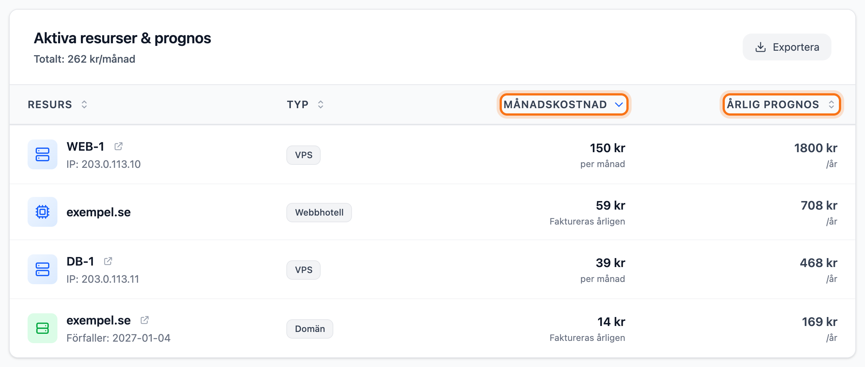This screenshot has height=367, width=865.
Task: Open the WEB-1 resource name
Action: point(85,147)
